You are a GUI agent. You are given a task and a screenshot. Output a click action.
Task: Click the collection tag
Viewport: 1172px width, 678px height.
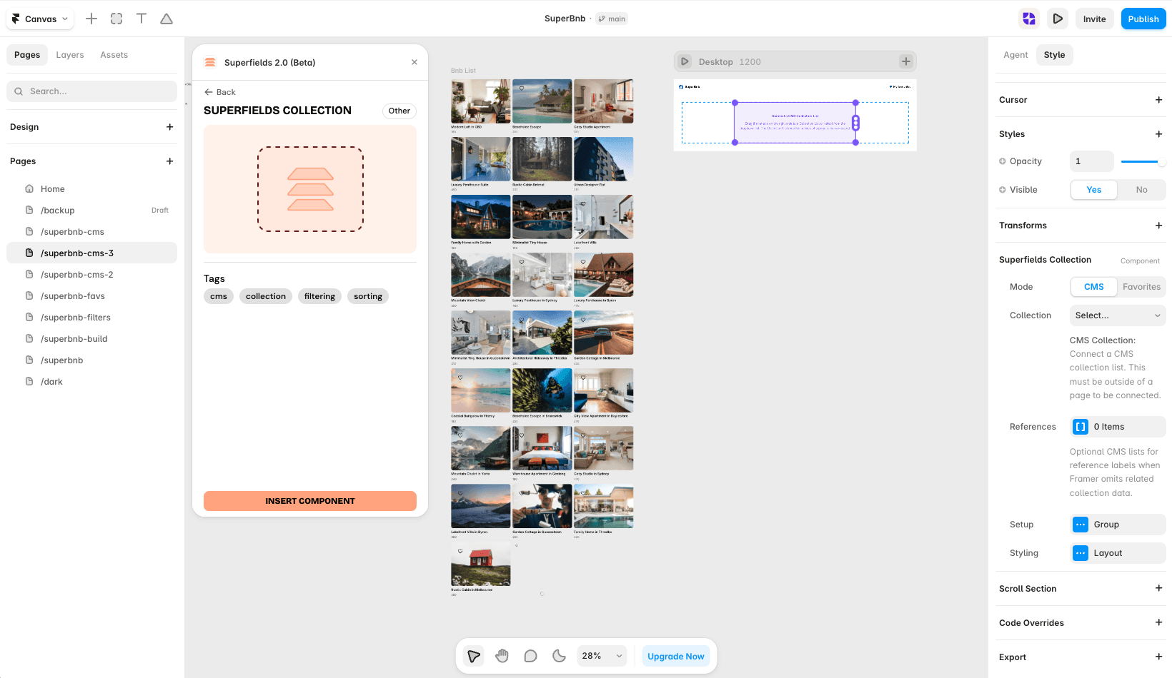266,296
